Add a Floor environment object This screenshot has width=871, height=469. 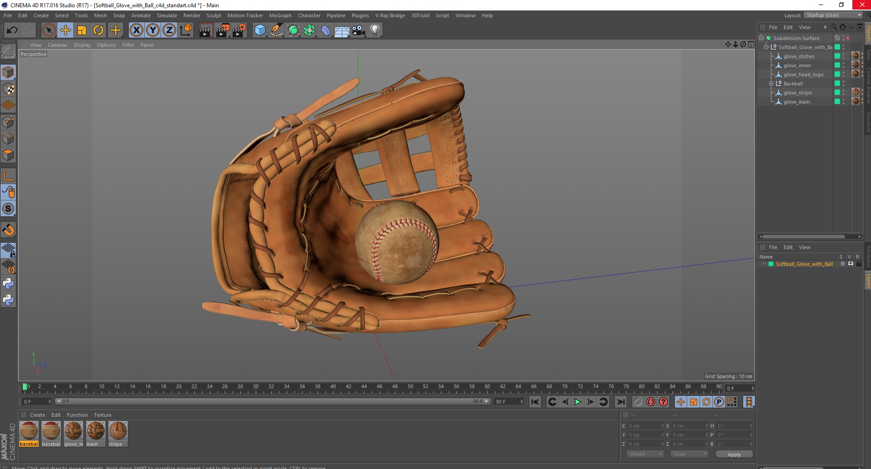tap(342, 30)
